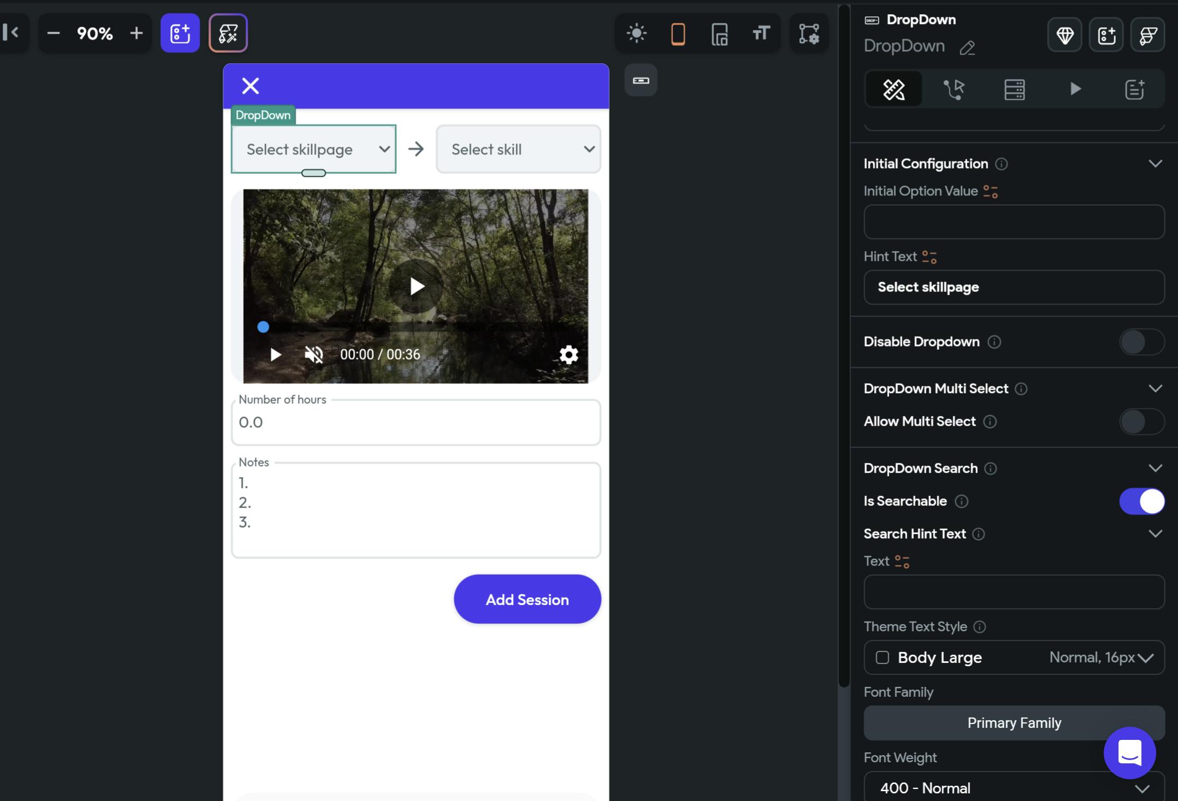Enable the Disable Dropdown switch
The height and width of the screenshot is (801, 1178).
[x=1141, y=342]
